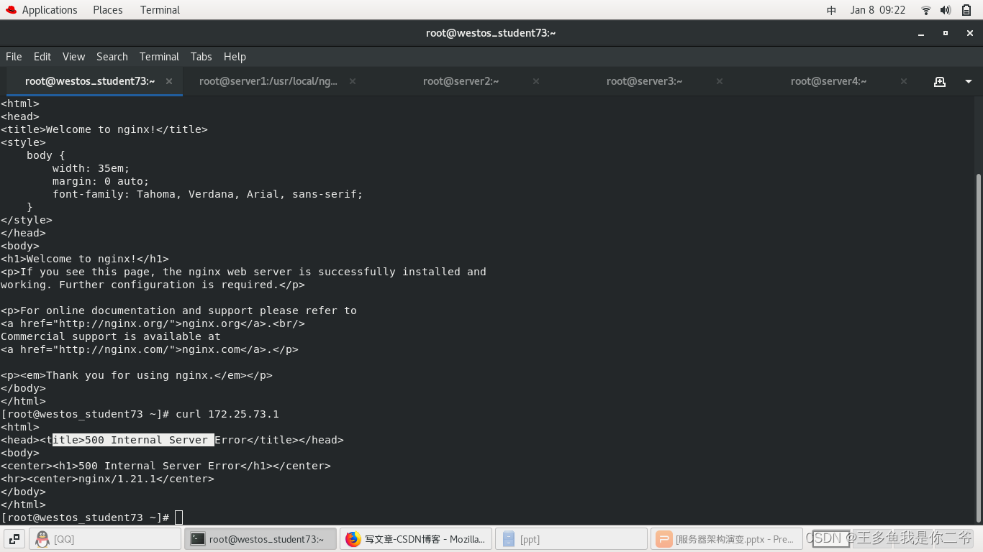This screenshot has width=983, height=552.
Task: Open the File menu
Action: (14, 57)
